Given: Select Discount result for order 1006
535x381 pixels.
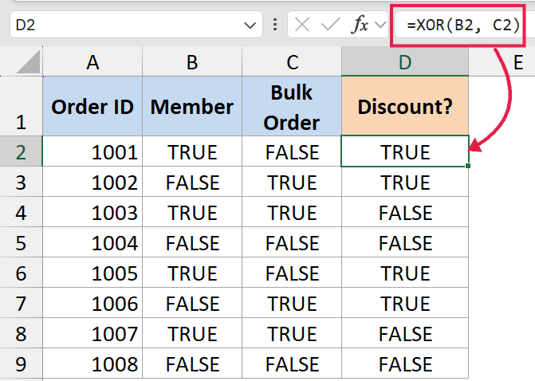Looking at the screenshot, I should tap(405, 303).
